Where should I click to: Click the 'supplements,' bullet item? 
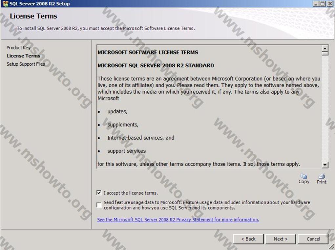pyautogui.click(x=123, y=125)
